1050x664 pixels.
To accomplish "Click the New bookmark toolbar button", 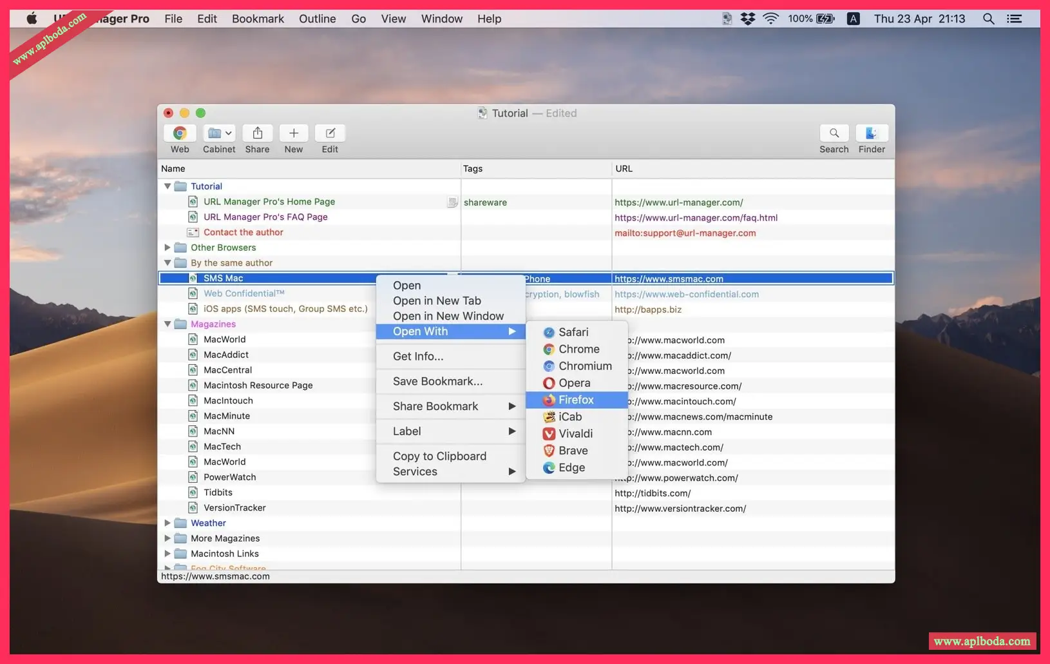I will (x=293, y=133).
